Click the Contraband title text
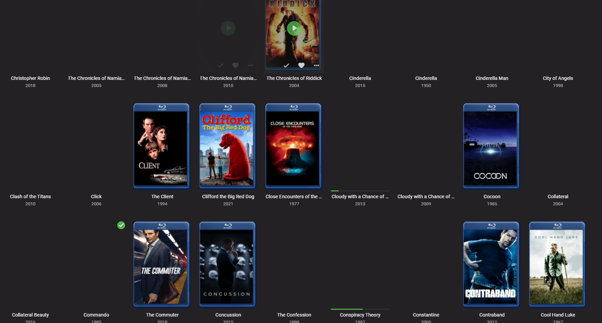Viewport: 602px width, 323px height. coord(492,315)
